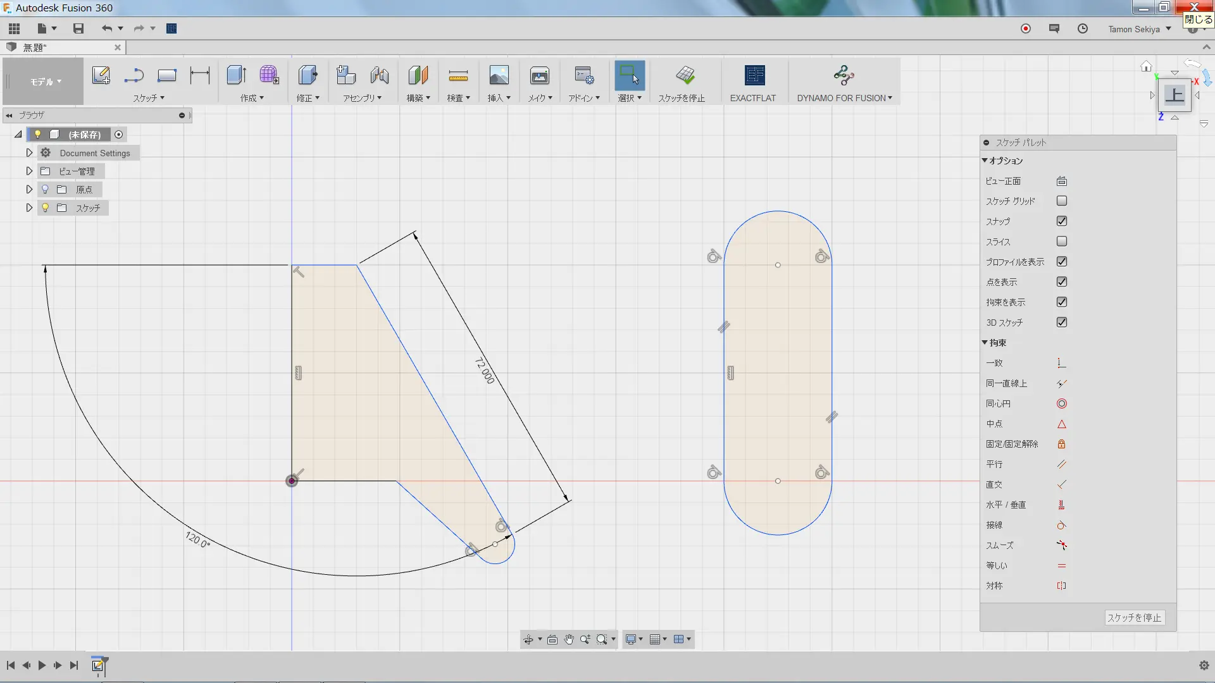Select the sketch Line tool icon

134,75
